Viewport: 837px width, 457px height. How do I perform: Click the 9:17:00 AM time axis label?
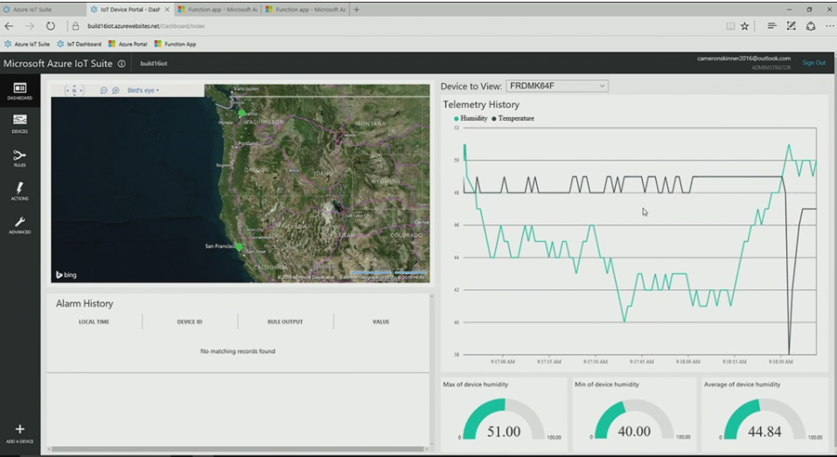coord(503,362)
